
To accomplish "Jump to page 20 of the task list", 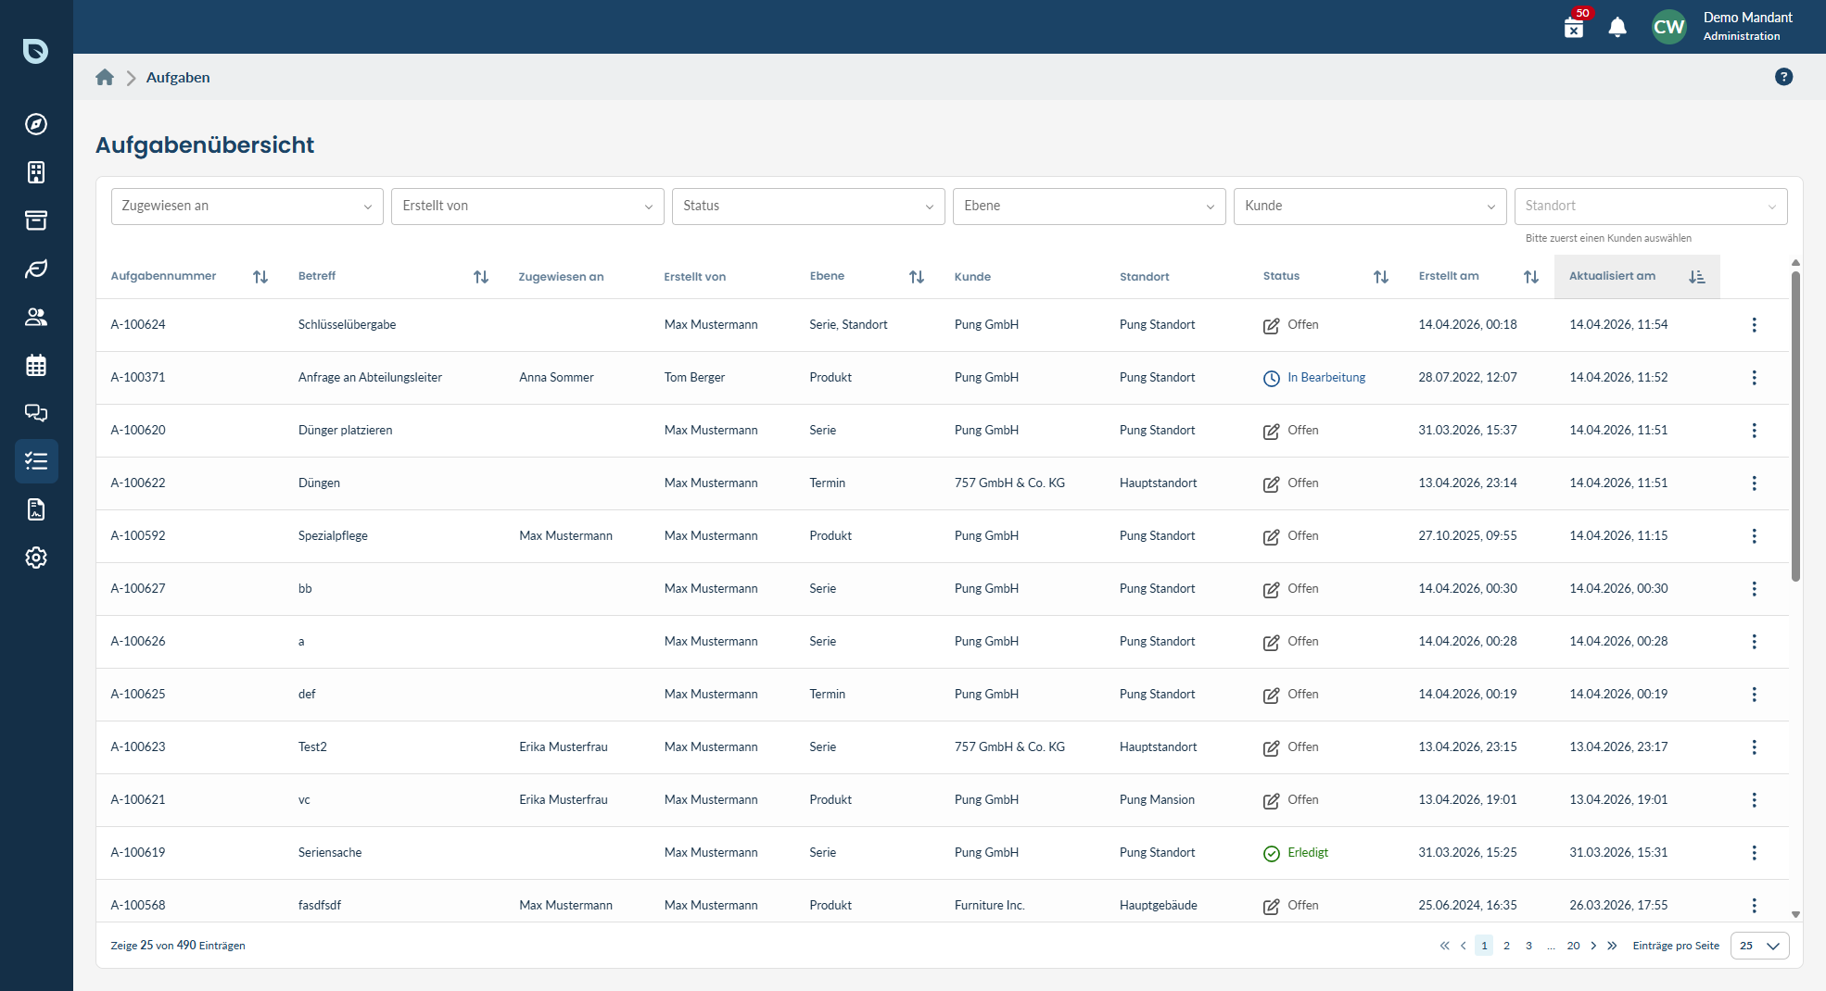I will click(1573, 946).
